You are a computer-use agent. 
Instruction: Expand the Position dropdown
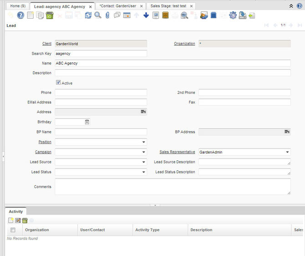(143, 142)
